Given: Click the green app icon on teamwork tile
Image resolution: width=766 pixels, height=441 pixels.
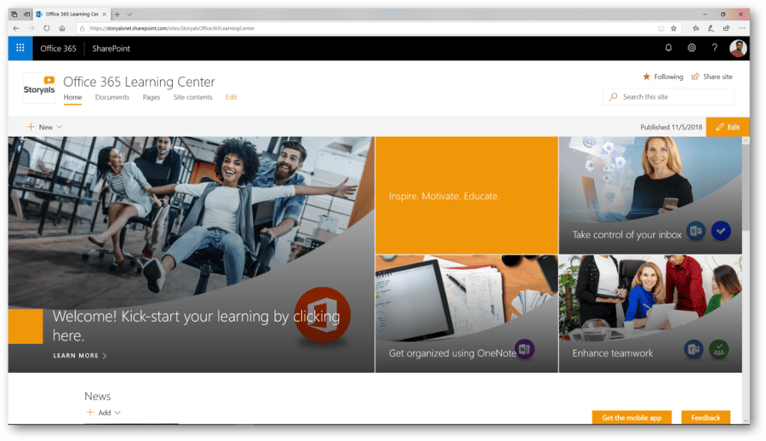Looking at the screenshot, I should pos(719,349).
